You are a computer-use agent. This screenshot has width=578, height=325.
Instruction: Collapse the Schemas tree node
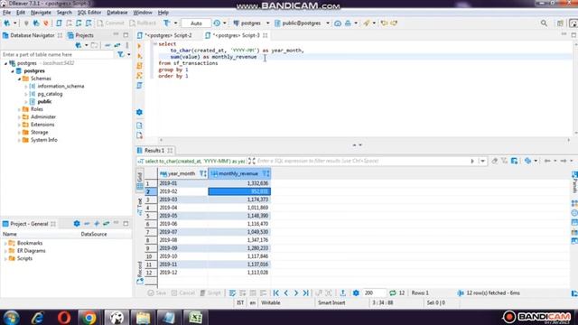pos(19,79)
